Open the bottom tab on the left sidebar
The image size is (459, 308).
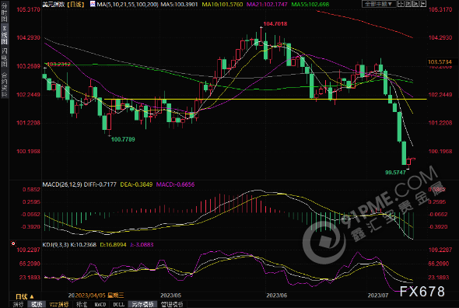coord(5,84)
